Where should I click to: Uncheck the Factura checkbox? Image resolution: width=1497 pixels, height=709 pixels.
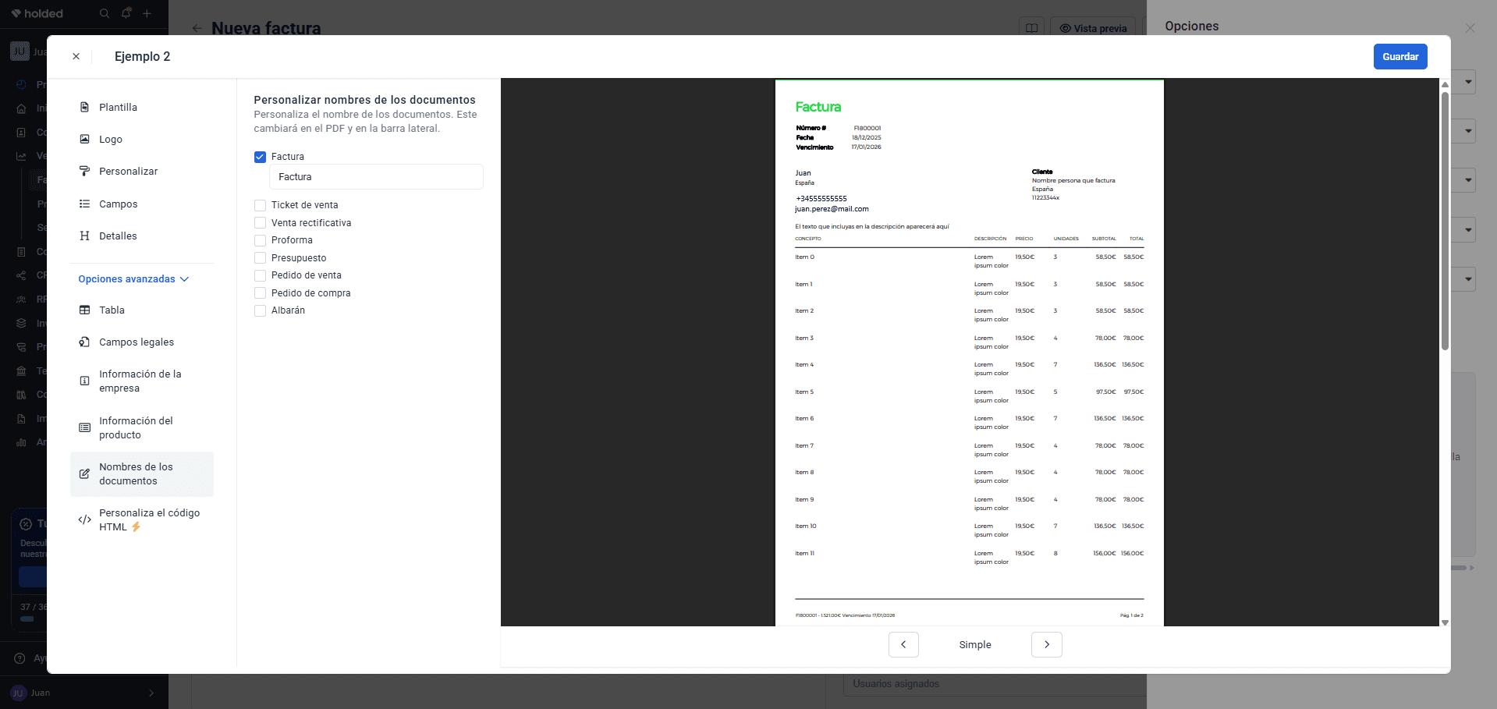click(x=261, y=157)
